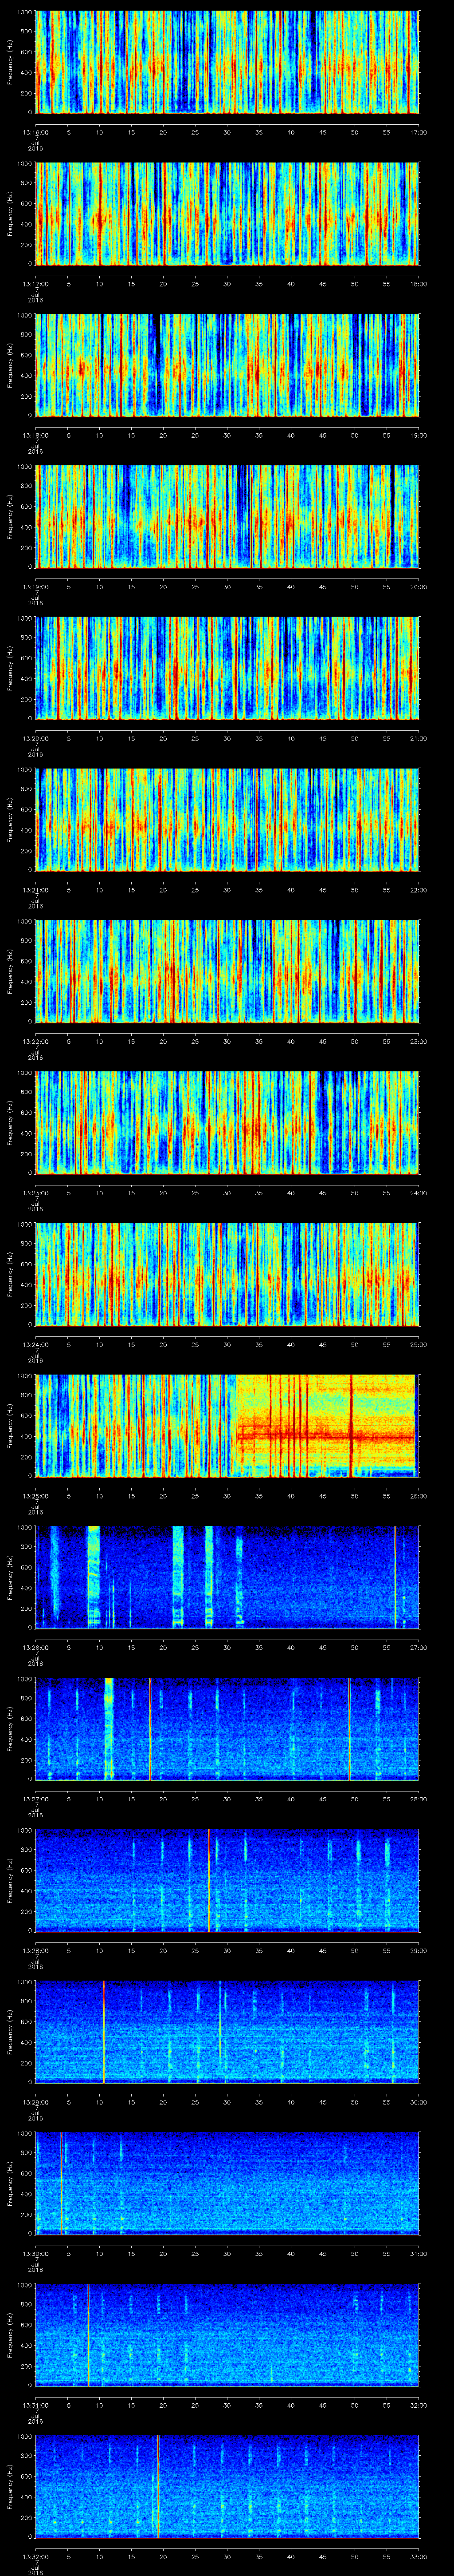Click the 13:25:00 start time label
The width and height of the screenshot is (454, 2576).
coord(35,1495)
